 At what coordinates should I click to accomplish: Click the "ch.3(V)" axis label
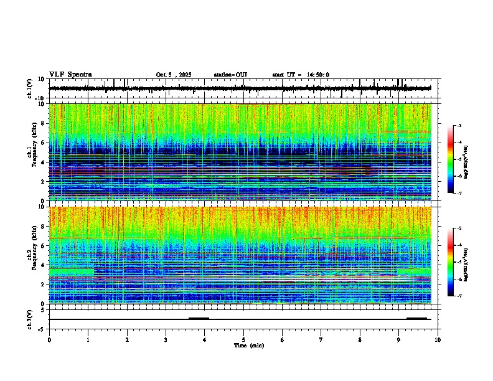(30, 319)
